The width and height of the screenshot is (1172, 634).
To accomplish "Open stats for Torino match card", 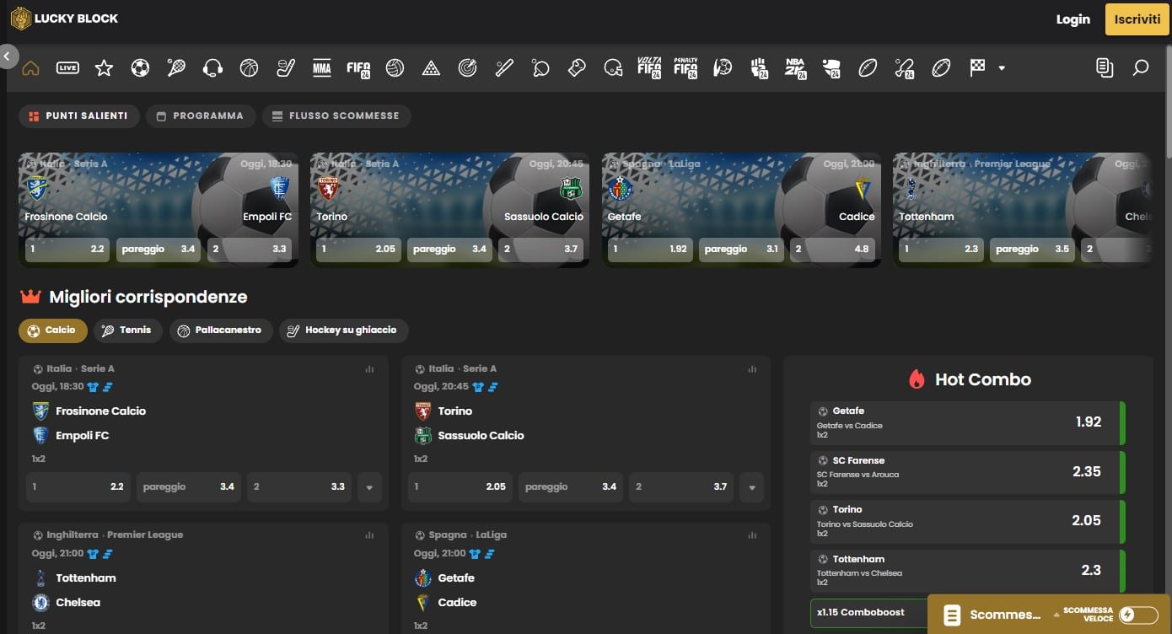I will tap(752, 369).
